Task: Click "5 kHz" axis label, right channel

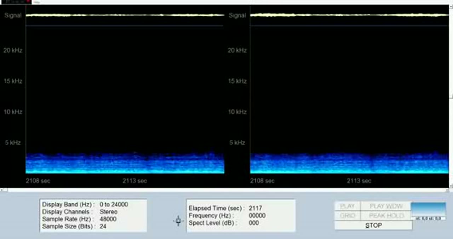Action: click(x=237, y=143)
